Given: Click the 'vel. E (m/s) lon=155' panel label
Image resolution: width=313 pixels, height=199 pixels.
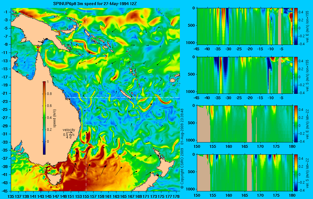Looking at the screenshot, I should click(308, 27).
